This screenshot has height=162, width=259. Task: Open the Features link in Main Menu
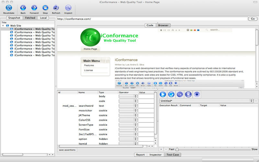pos(89,65)
